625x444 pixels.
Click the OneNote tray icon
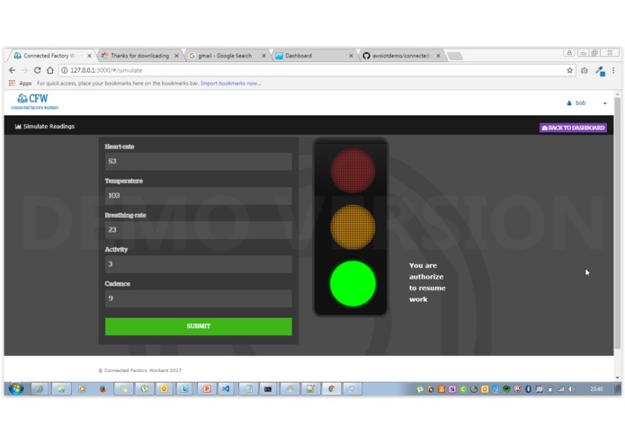[x=452, y=389]
